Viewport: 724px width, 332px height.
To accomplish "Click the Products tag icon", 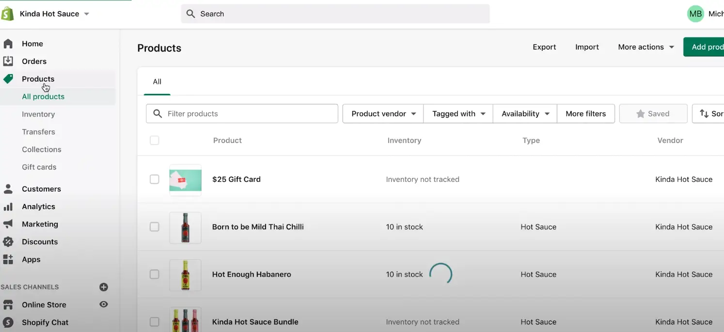I will 8,79.
